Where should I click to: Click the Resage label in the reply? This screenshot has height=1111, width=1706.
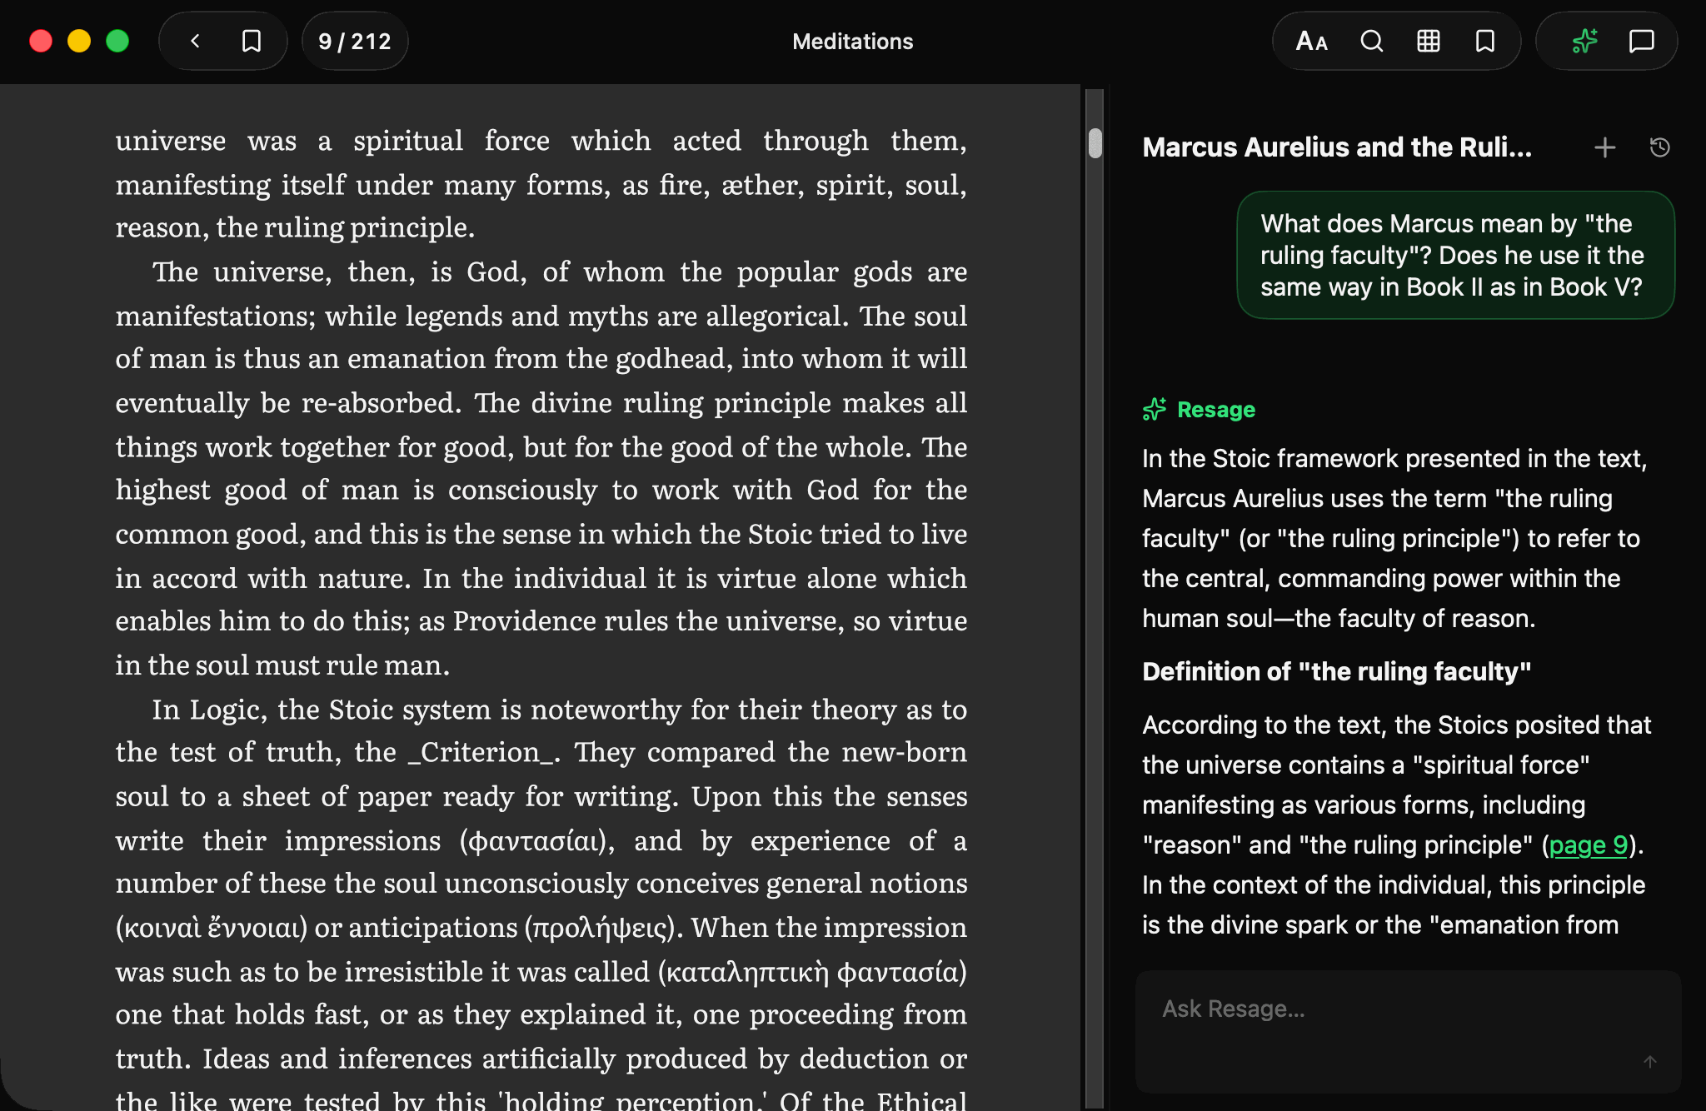coord(1215,410)
